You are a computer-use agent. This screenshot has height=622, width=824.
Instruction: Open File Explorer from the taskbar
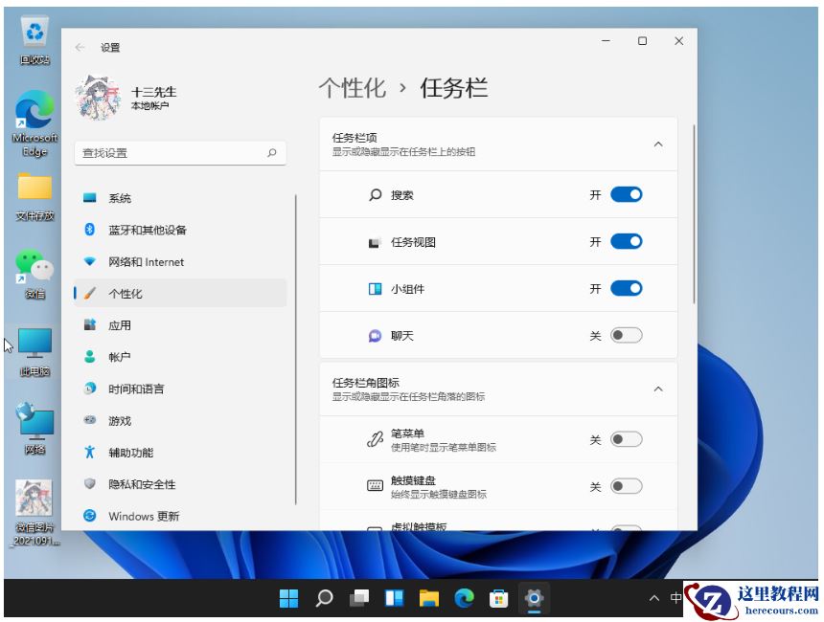point(428,598)
